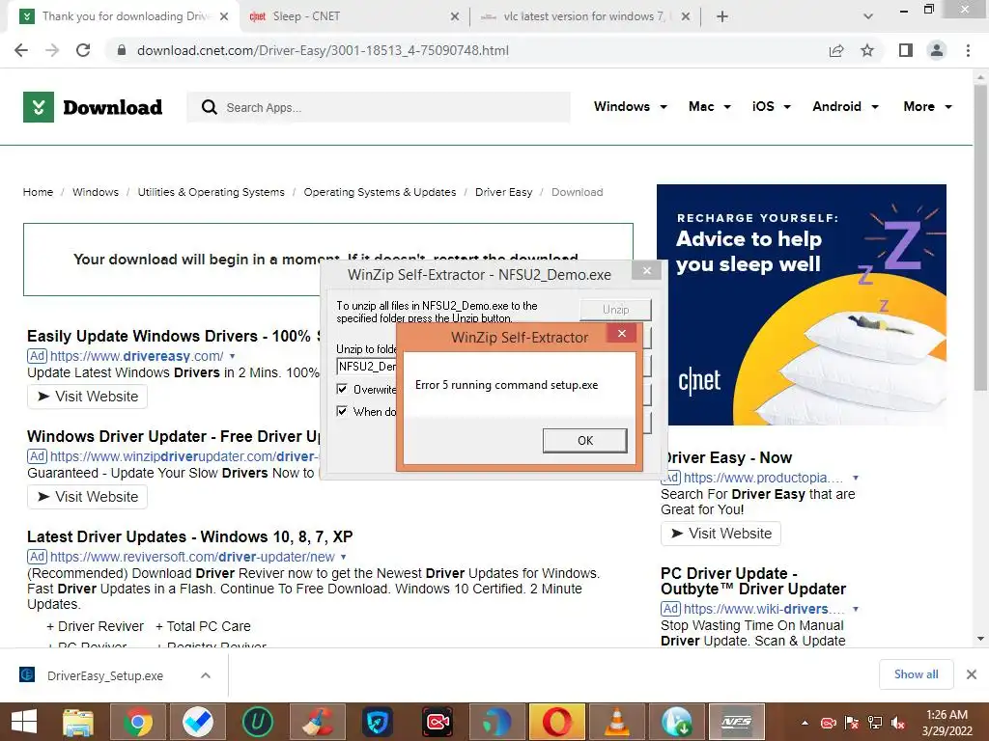Open Chrome three-dot menu
The height and width of the screenshot is (741, 989).
[968, 50]
